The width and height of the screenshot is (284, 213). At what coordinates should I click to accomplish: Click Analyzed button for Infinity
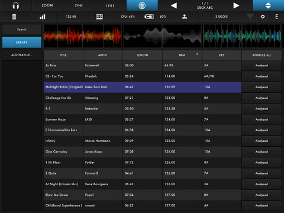click(x=262, y=141)
